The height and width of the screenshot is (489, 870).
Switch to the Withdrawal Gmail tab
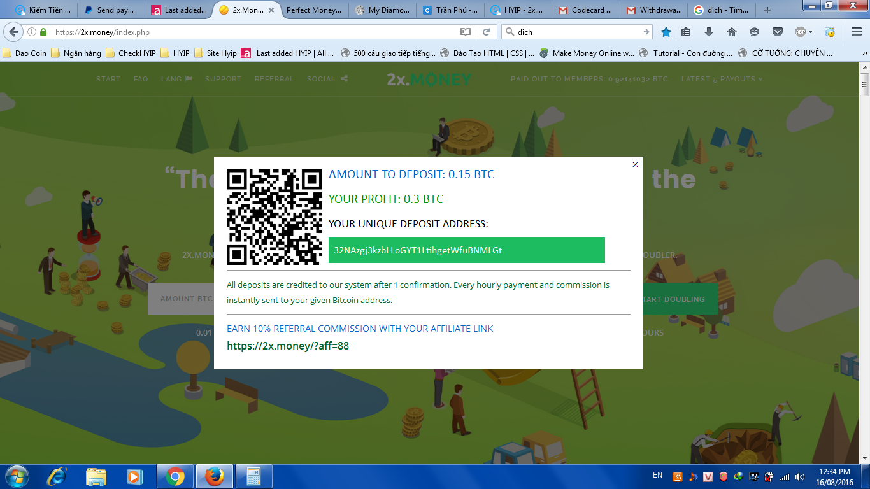click(x=653, y=10)
